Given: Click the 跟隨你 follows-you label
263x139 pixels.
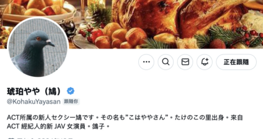Looking at the screenshot, I should [71, 102].
